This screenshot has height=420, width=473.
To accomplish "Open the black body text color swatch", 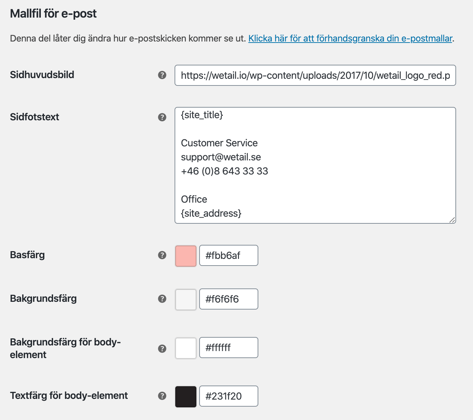I will (186, 396).
